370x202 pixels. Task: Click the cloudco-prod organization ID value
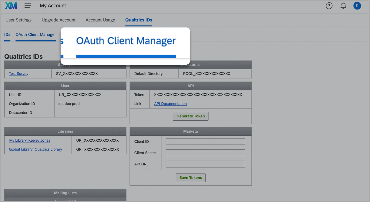pyautogui.click(x=69, y=104)
